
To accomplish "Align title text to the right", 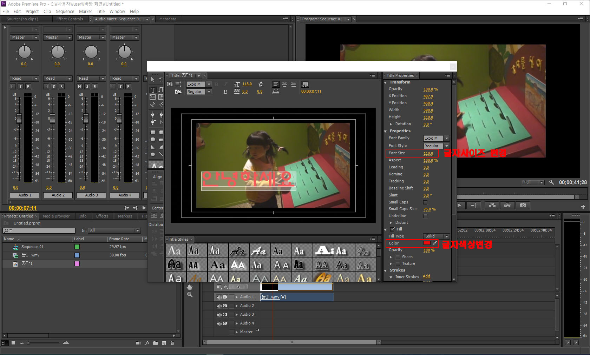I will tap(293, 85).
